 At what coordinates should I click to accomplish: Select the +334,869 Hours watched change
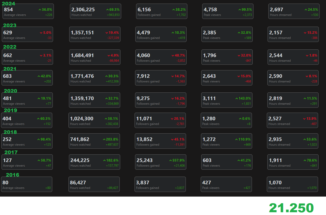(112, 104)
